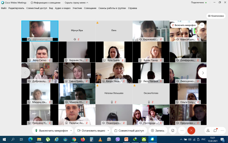Viewport: 228px width, 143px height.
Task: Click name label Постернак
Action: click(151, 123)
